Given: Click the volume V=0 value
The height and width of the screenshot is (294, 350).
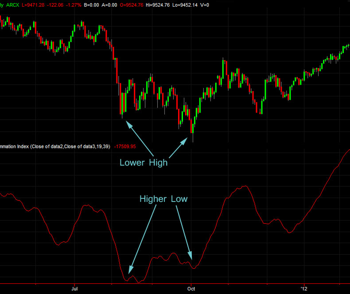Looking at the screenshot, I should 205,5.
